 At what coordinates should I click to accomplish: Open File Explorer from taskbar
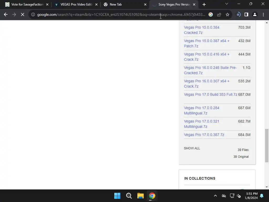click(x=140, y=196)
